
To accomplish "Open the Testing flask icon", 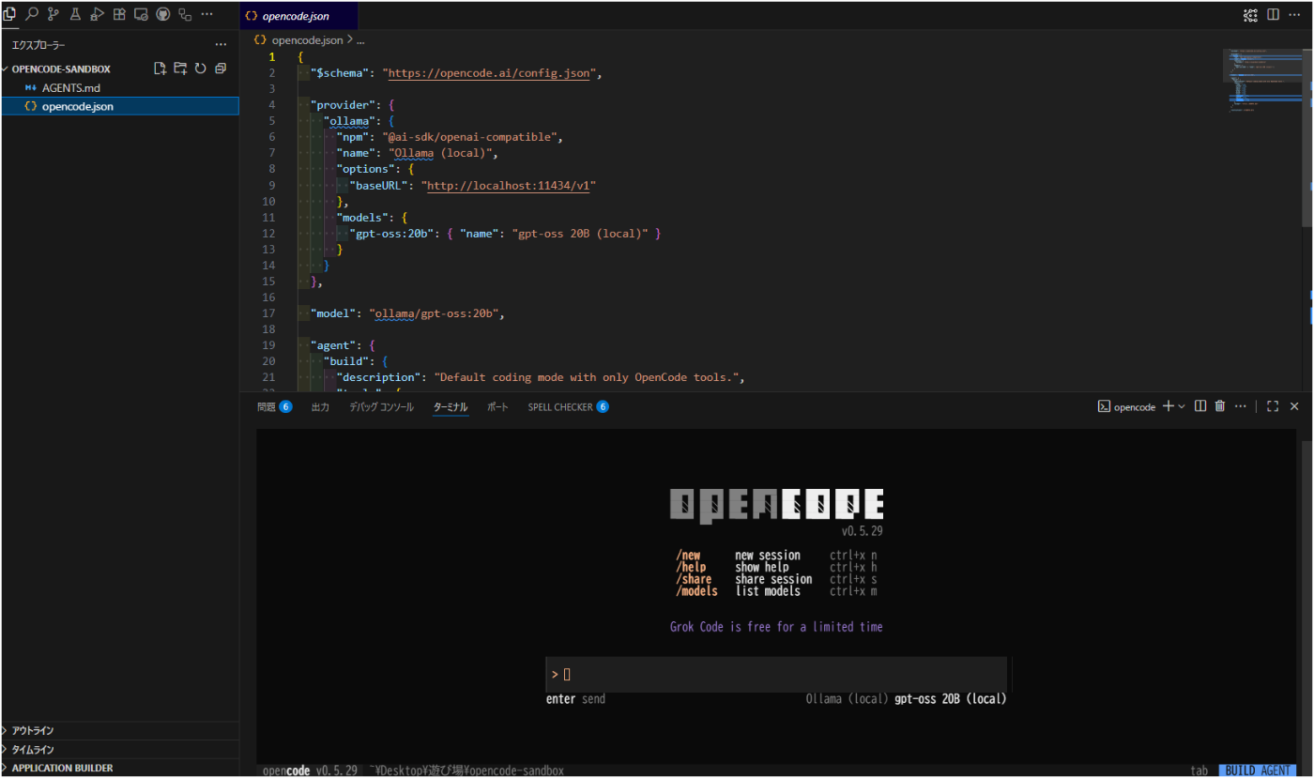I will pyautogui.click(x=75, y=14).
